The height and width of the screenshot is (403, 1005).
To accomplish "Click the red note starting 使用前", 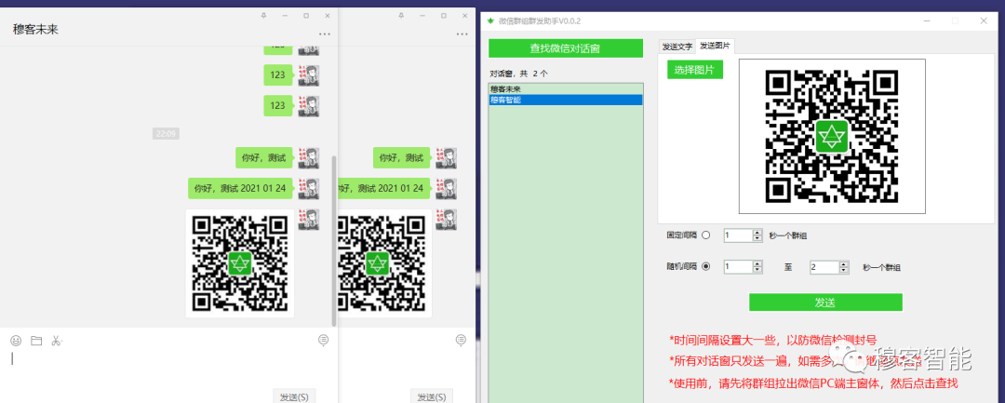I will tap(812, 383).
